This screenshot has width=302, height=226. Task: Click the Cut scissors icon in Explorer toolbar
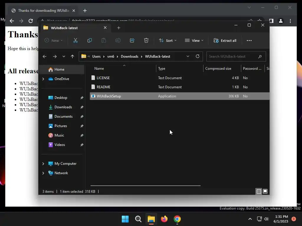coord(75,41)
